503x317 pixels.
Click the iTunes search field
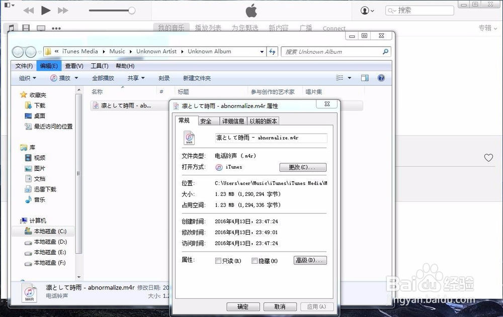coord(420,11)
